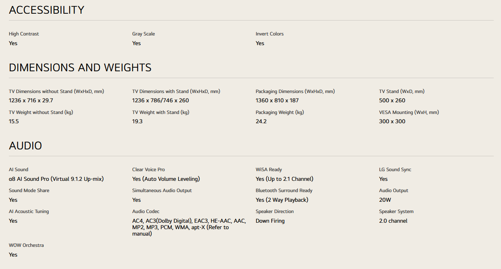Click the 1236 x 716 x 29.7 value
501x269 pixels.
pos(31,100)
